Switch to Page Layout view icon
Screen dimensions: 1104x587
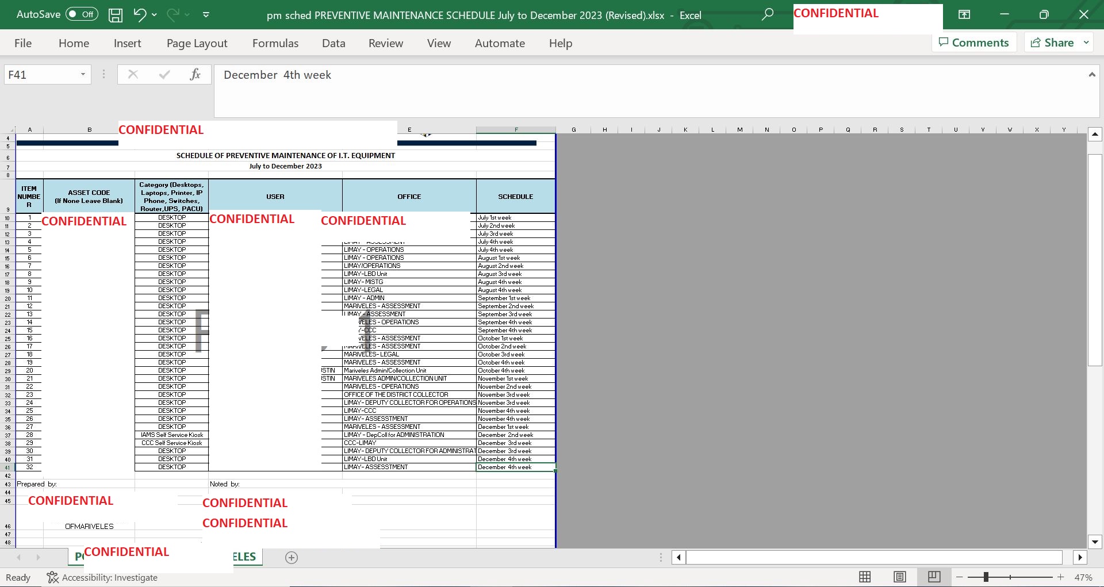(x=900, y=577)
